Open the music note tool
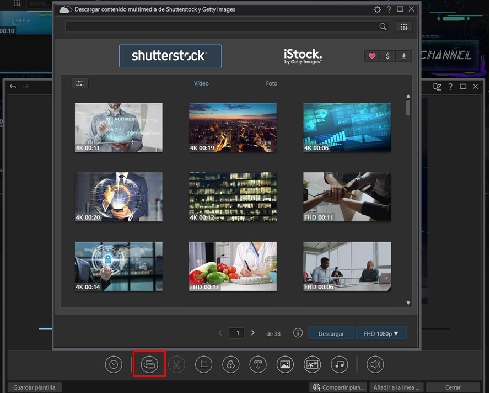The height and width of the screenshot is (393, 490). (x=340, y=364)
